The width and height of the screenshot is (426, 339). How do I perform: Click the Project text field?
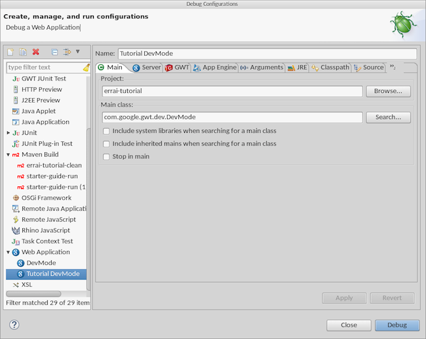(232, 91)
